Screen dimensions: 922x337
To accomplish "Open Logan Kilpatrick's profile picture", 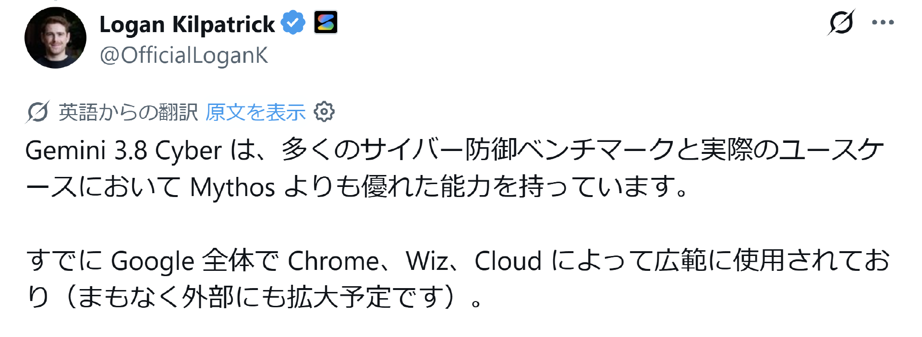I will (55, 38).
